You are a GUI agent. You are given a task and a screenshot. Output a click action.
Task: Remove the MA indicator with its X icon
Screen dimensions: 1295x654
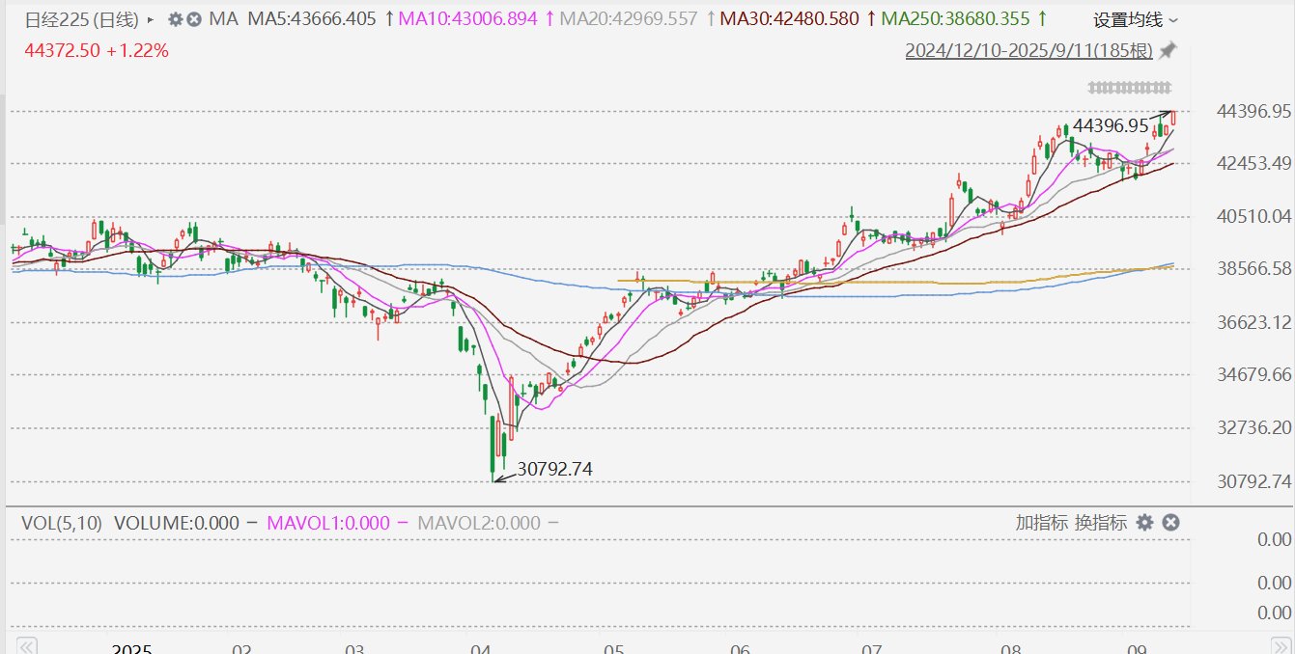(x=194, y=19)
